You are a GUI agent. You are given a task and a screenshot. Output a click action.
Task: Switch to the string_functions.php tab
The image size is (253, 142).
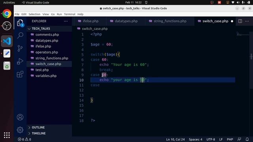click(170, 21)
